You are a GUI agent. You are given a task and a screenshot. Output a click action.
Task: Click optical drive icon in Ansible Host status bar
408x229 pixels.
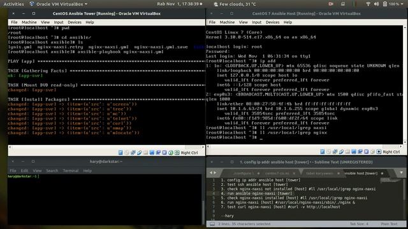pyautogui.click(x=329, y=151)
